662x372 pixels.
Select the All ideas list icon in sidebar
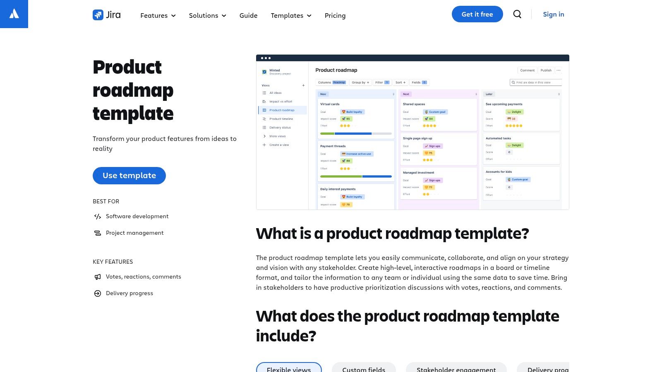(264, 93)
